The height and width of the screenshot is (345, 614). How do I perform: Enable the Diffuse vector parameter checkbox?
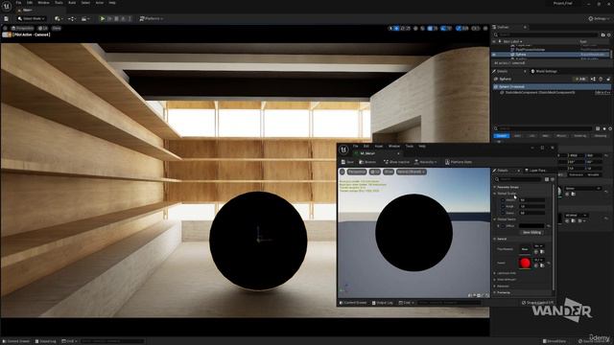pos(503,226)
